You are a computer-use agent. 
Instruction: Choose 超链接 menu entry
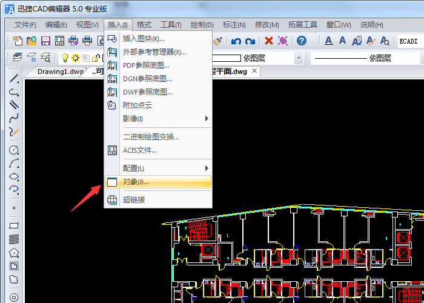157,200
